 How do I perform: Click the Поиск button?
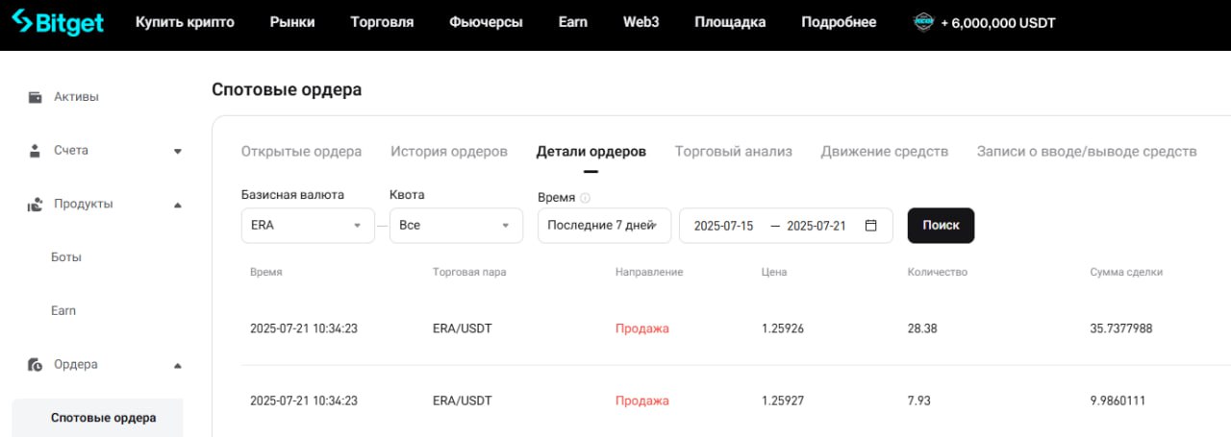tap(942, 226)
